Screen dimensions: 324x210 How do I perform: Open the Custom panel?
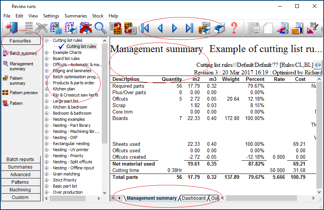21,197
